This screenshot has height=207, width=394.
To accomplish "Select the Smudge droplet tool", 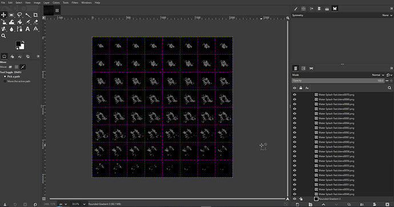I will click(x=11, y=29).
